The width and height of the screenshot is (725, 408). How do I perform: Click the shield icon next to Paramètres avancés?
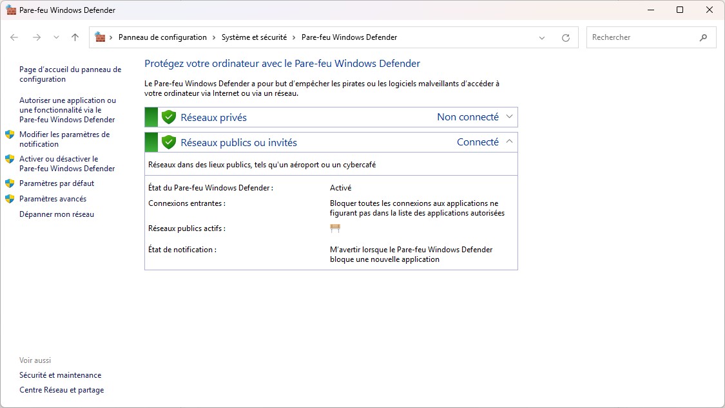[x=9, y=199]
